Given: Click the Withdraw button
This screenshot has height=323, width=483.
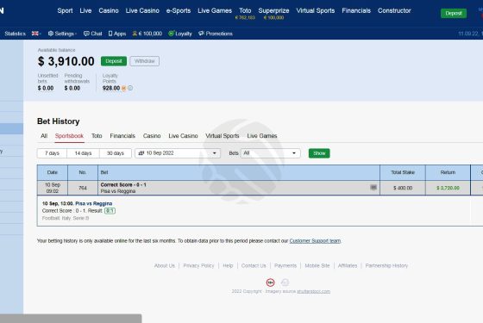Looking at the screenshot, I should tap(145, 61).
